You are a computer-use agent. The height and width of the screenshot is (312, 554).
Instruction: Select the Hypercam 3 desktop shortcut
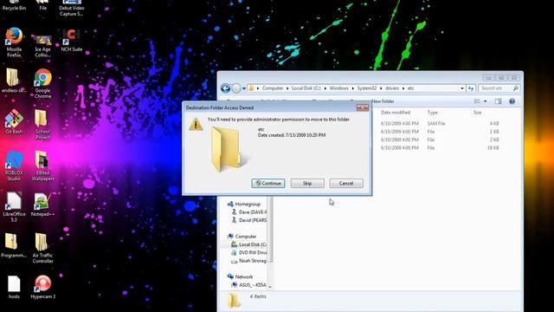tap(42, 287)
